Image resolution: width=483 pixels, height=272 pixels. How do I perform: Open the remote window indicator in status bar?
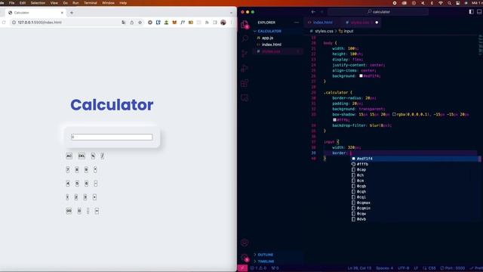[x=242, y=268]
